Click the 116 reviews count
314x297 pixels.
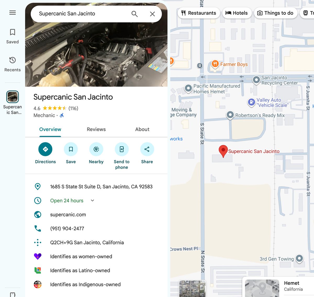[73, 108]
